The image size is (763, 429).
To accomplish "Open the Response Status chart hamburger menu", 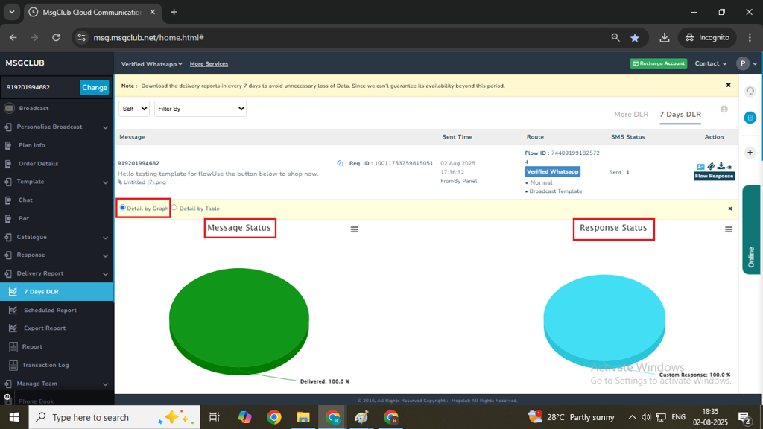I will (x=729, y=229).
